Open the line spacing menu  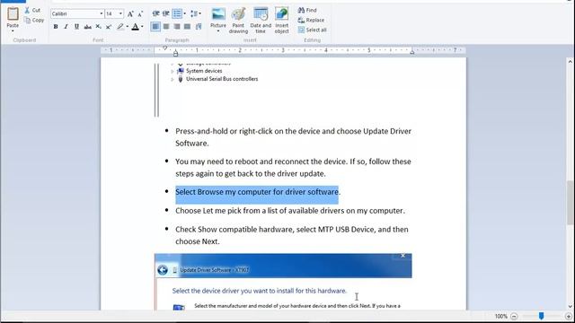pyautogui.click(x=196, y=14)
